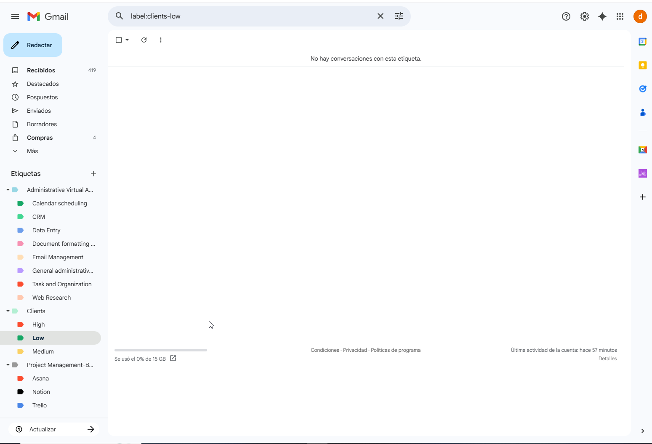This screenshot has height=444, width=652.
Task: Click into the search mail field
Action: click(248, 16)
